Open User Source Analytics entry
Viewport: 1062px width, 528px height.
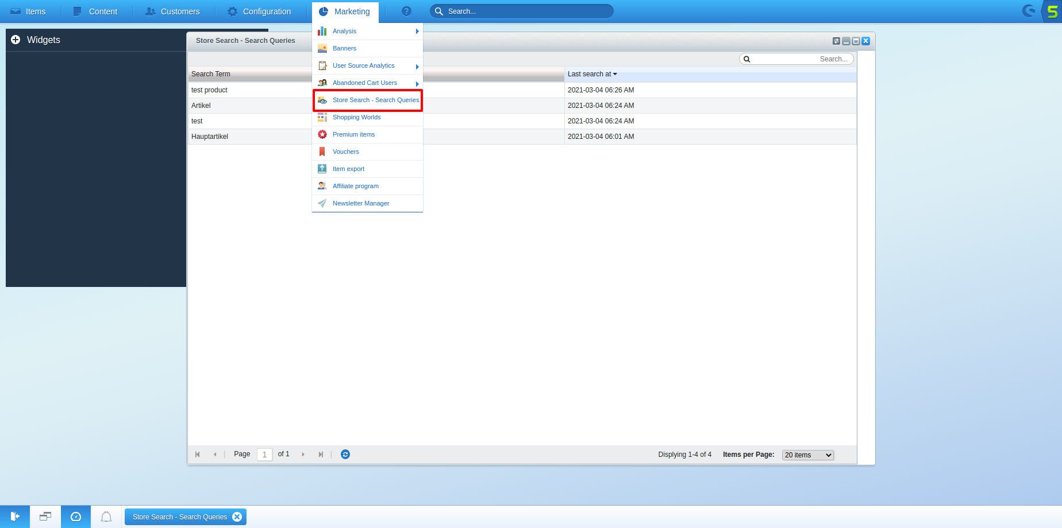tap(367, 65)
